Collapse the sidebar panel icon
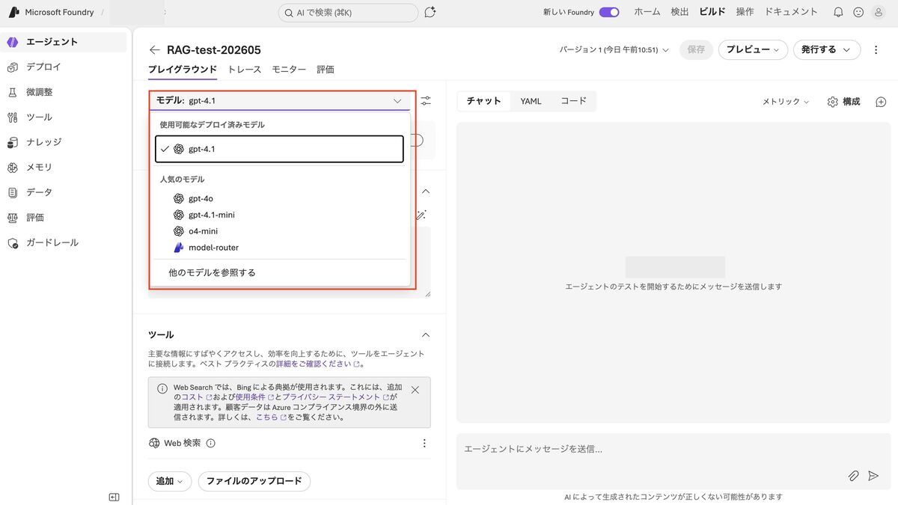 114,497
